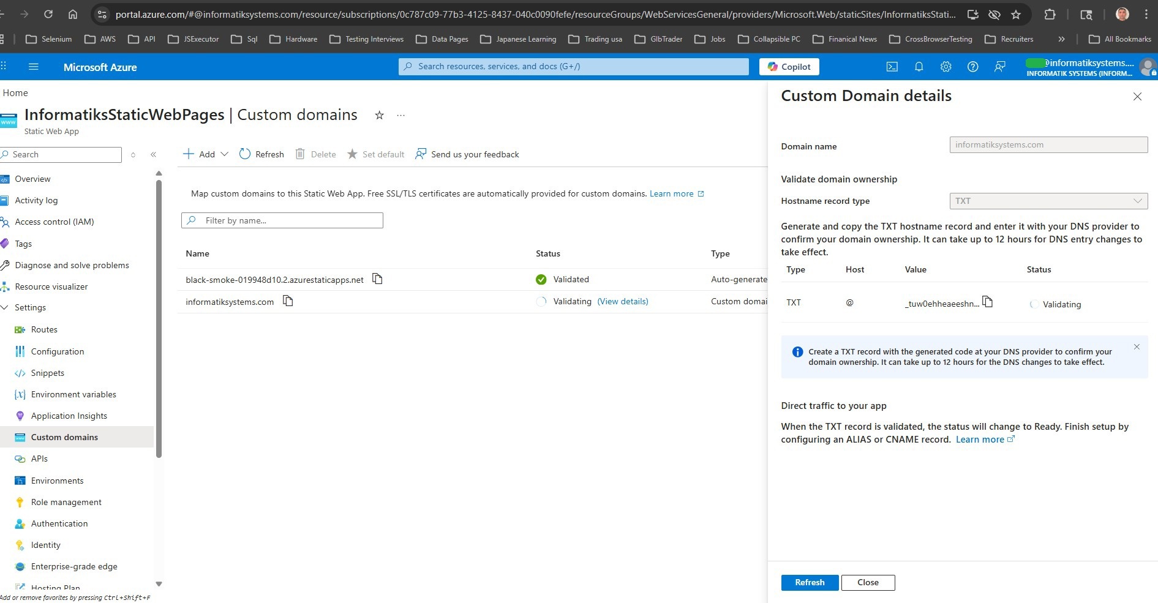Screen dimensions: 1158x603
Task: Click the Close button in details panel
Action: tap(868, 582)
